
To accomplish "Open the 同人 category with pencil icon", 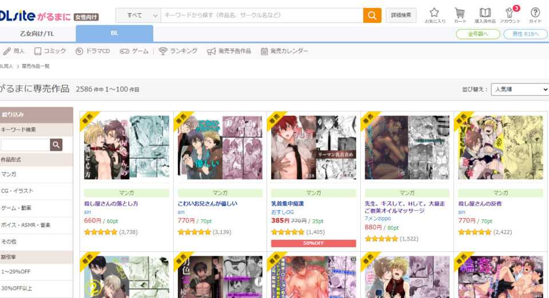I will pos(14,51).
